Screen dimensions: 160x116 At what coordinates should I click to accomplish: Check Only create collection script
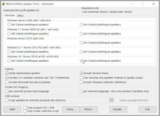coord(25,111)
